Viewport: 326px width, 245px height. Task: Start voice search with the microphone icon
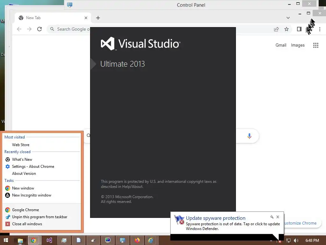coord(249,136)
